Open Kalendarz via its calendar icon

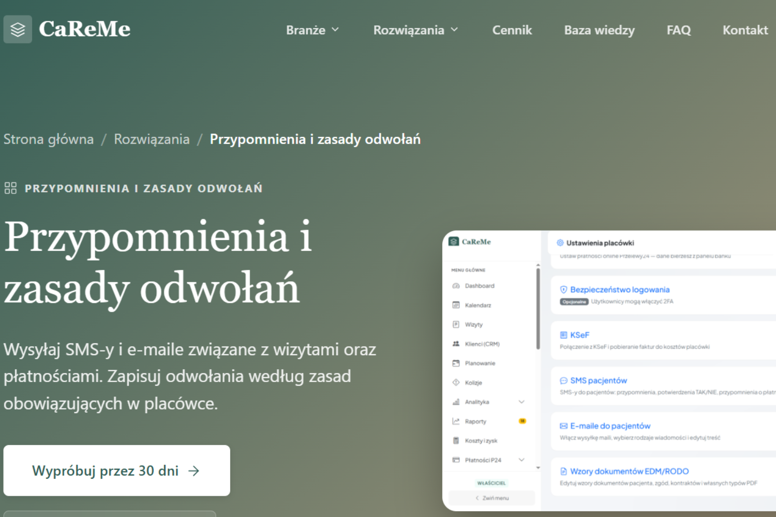point(456,305)
